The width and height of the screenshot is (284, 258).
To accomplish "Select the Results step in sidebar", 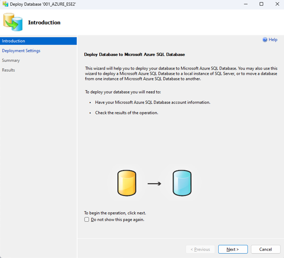I will pyautogui.click(x=8, y=70).
